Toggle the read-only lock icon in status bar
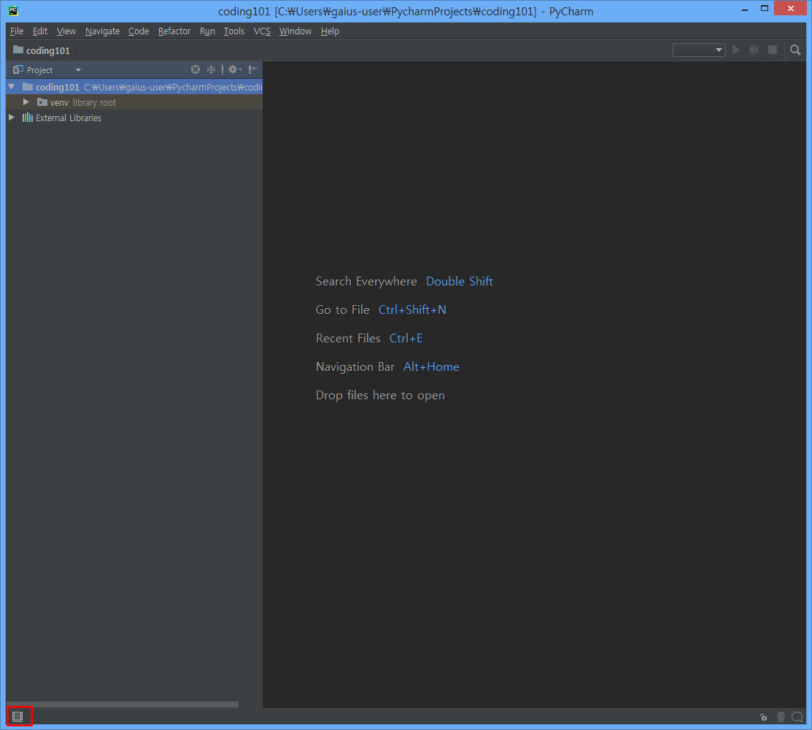This screenshot has height=730, width=812. tap(763, 717)
